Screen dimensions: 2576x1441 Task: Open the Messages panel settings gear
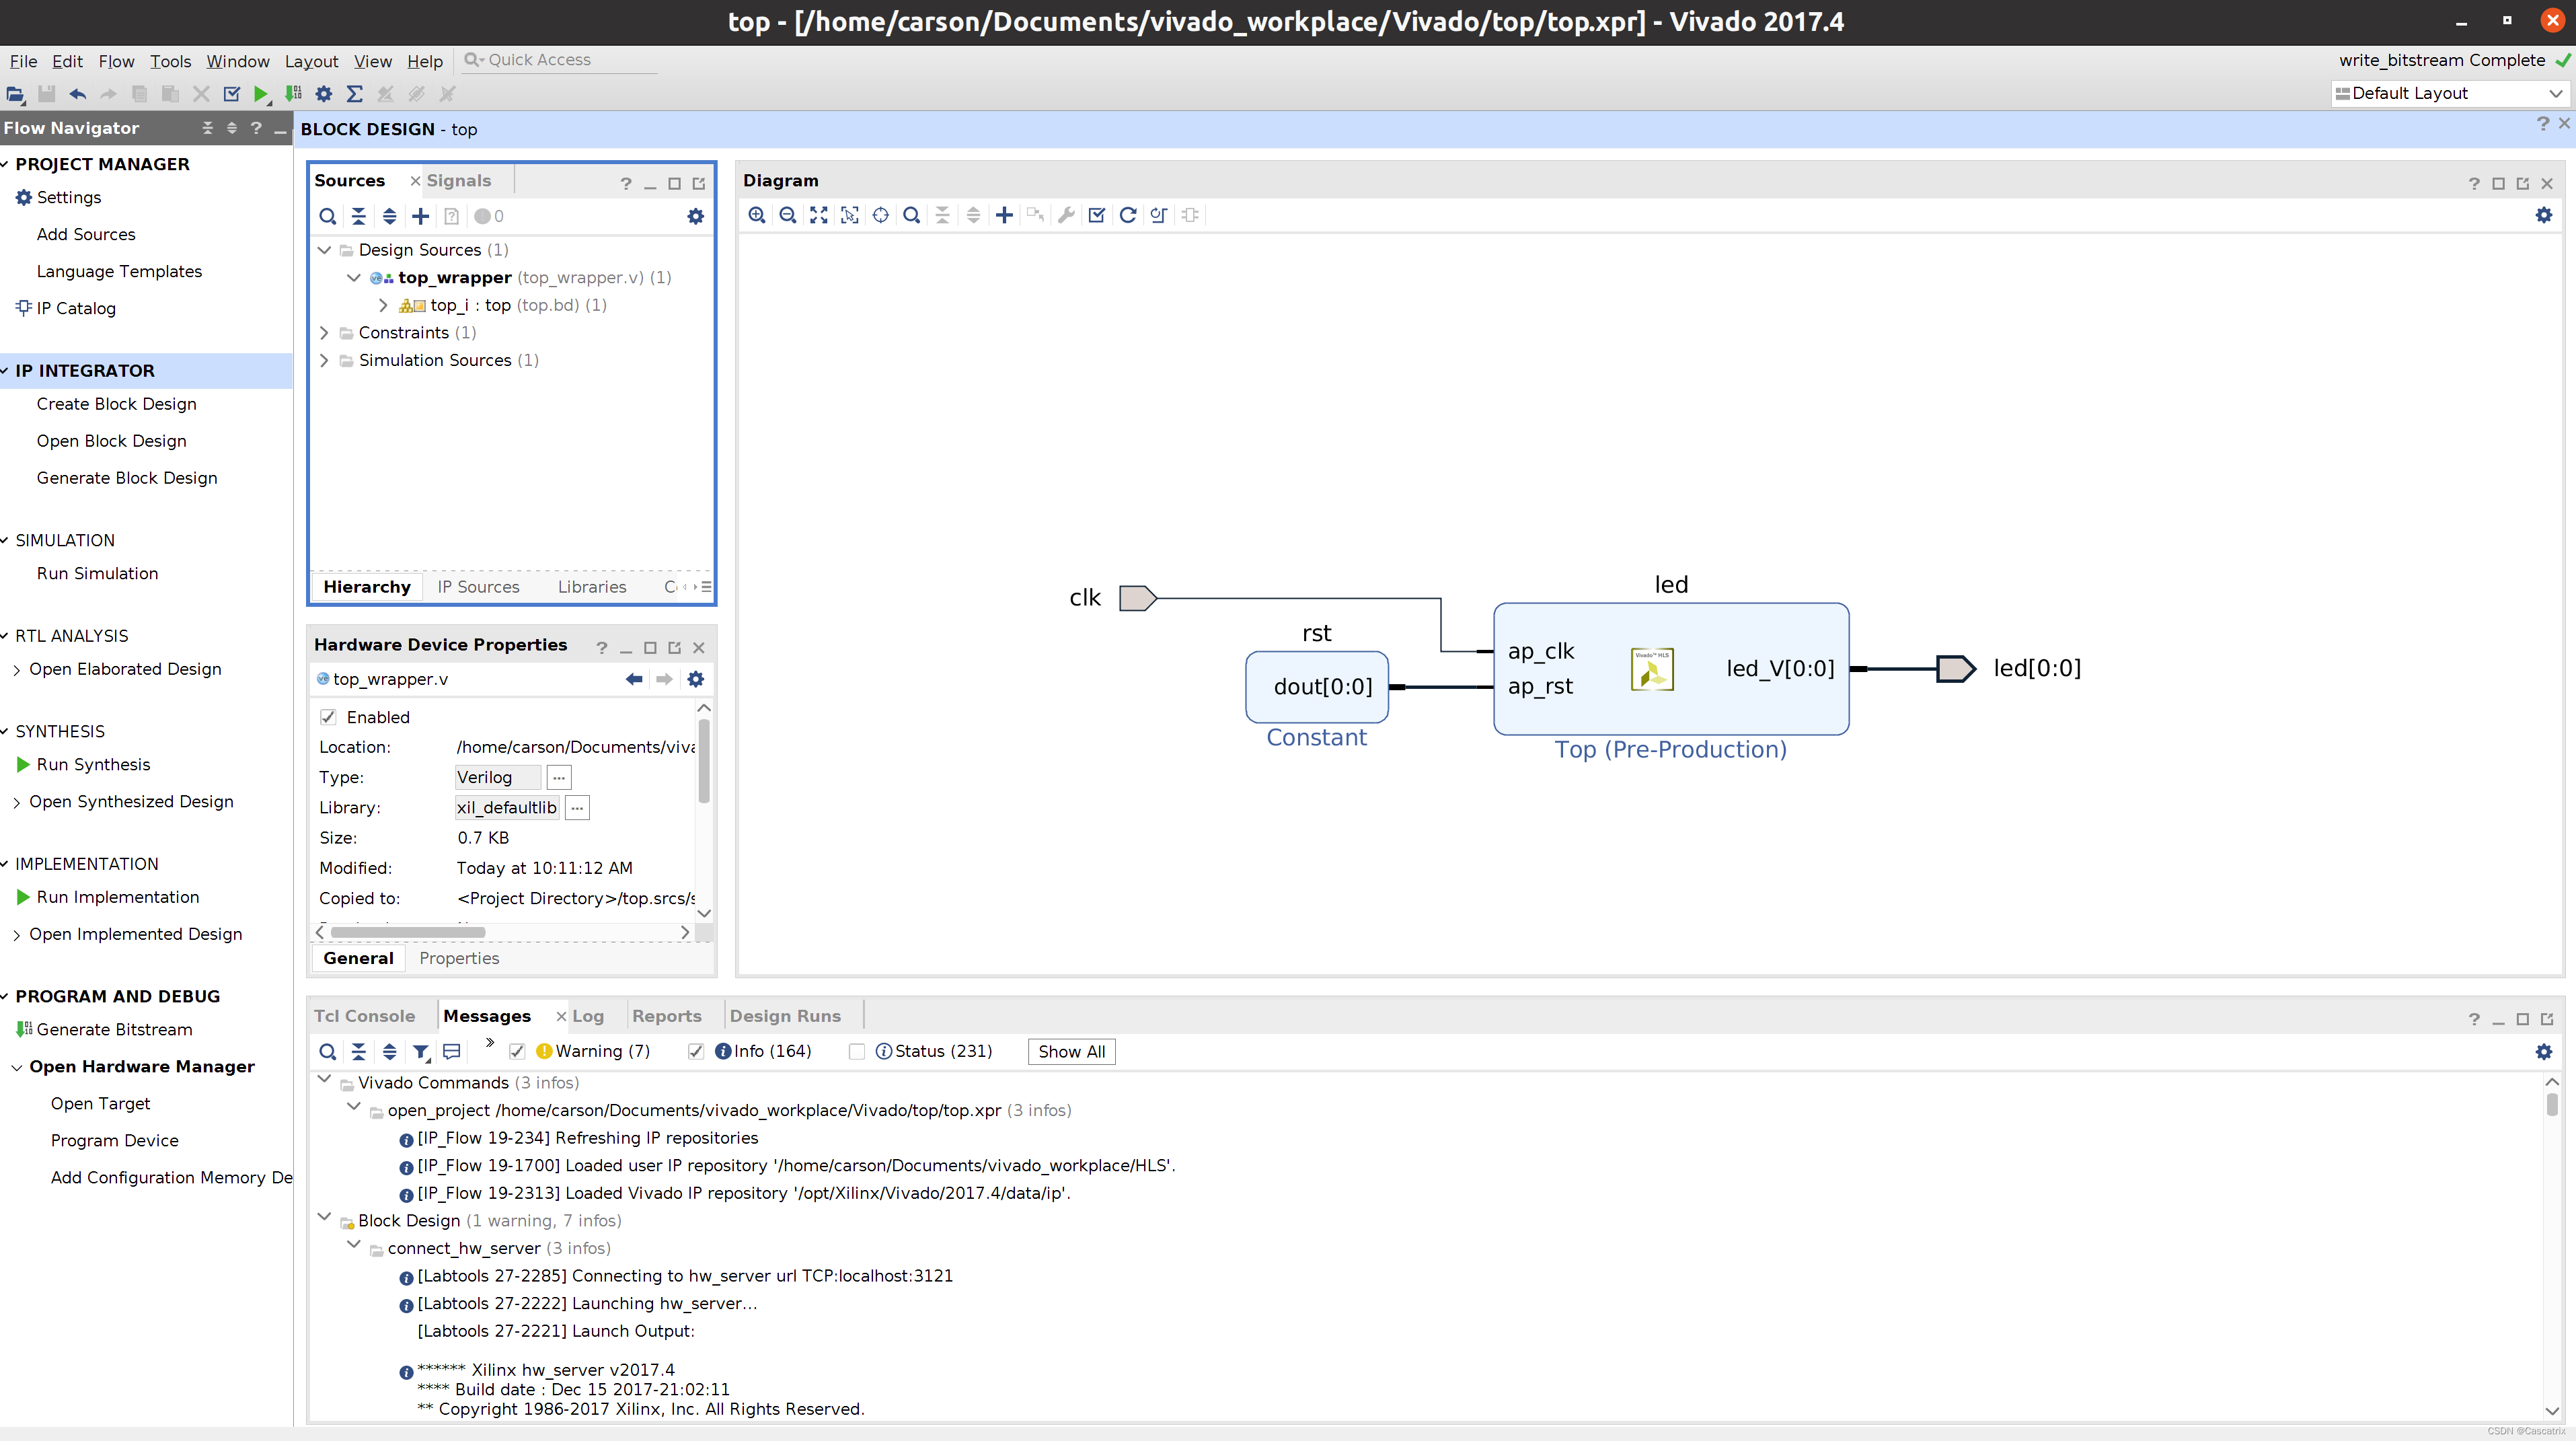click(2544, 1052)
